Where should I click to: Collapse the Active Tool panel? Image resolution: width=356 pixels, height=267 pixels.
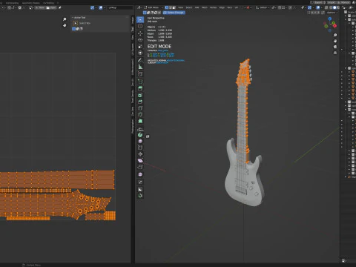tap(73, 18)
